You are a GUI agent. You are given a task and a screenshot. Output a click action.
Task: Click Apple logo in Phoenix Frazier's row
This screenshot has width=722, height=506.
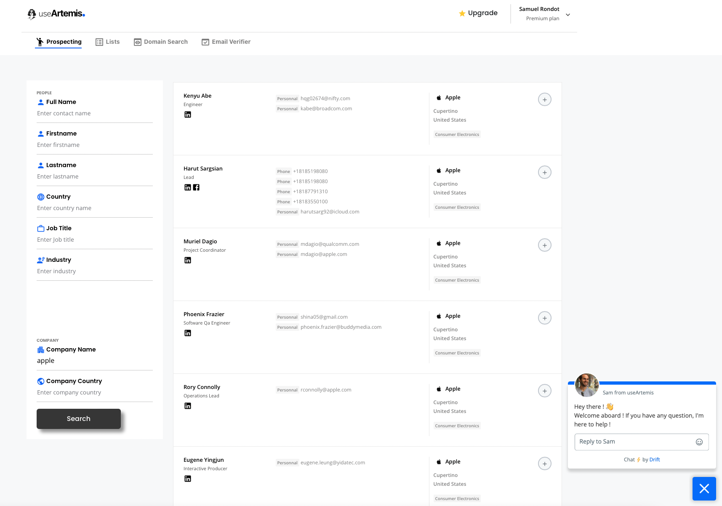[439, 316]
